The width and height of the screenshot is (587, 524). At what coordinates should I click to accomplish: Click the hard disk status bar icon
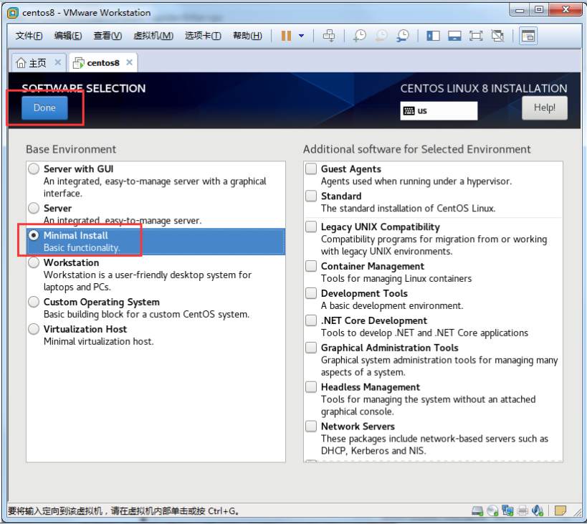click(477, 510)
